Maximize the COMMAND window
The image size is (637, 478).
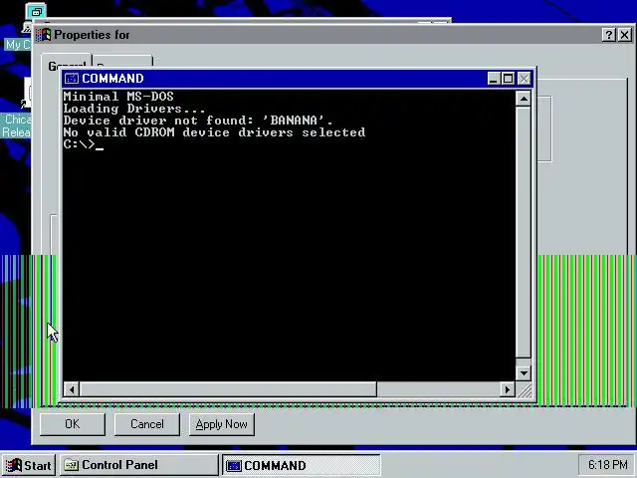coord(508,79)
